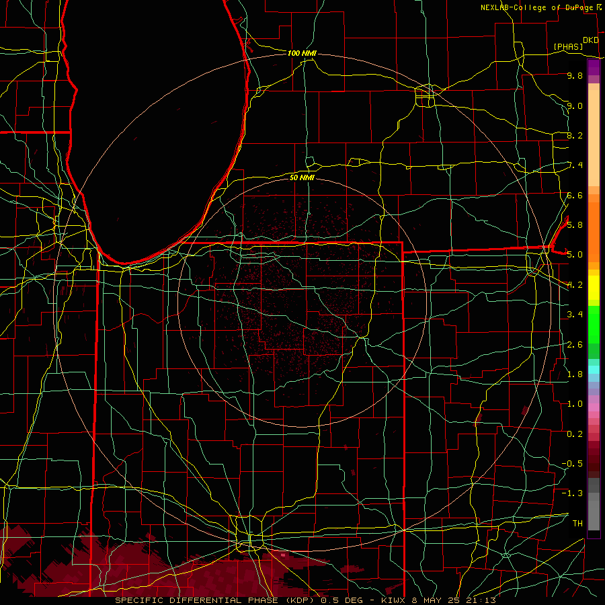Select the pink swatch in the color scale

coord(594,407)
